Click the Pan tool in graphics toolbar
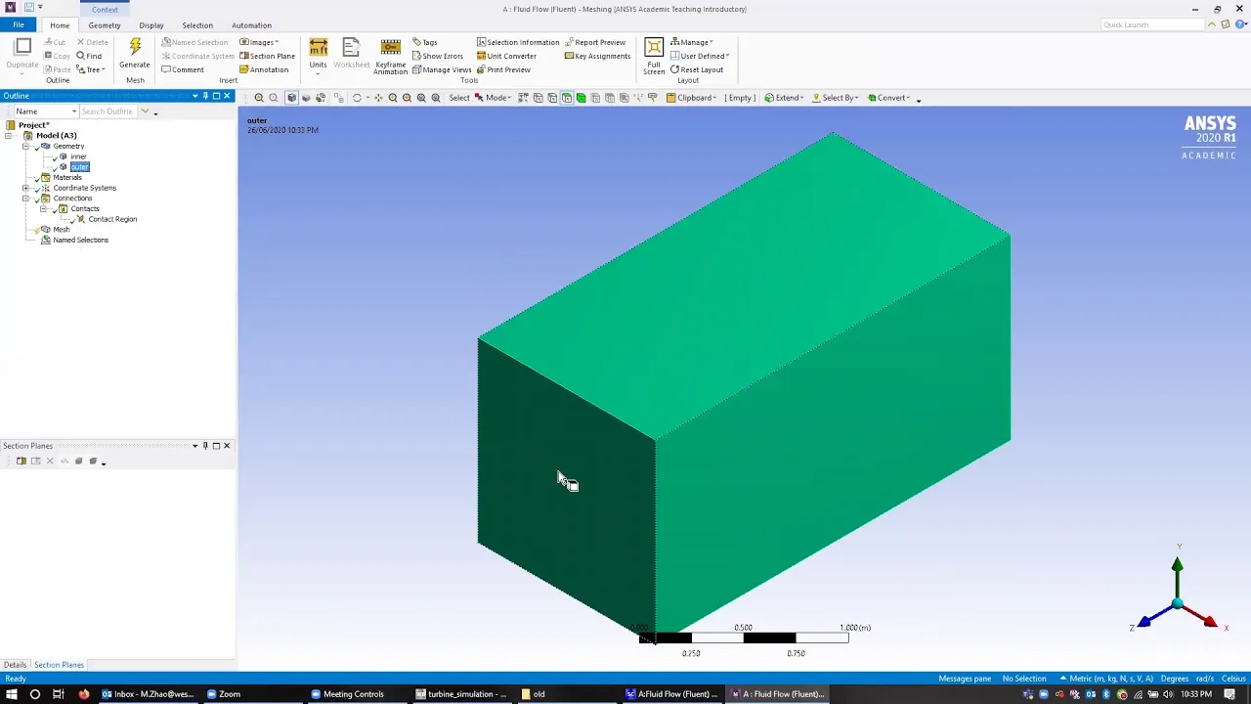Screen dimensions: 1251x704 tap(378, 98)
